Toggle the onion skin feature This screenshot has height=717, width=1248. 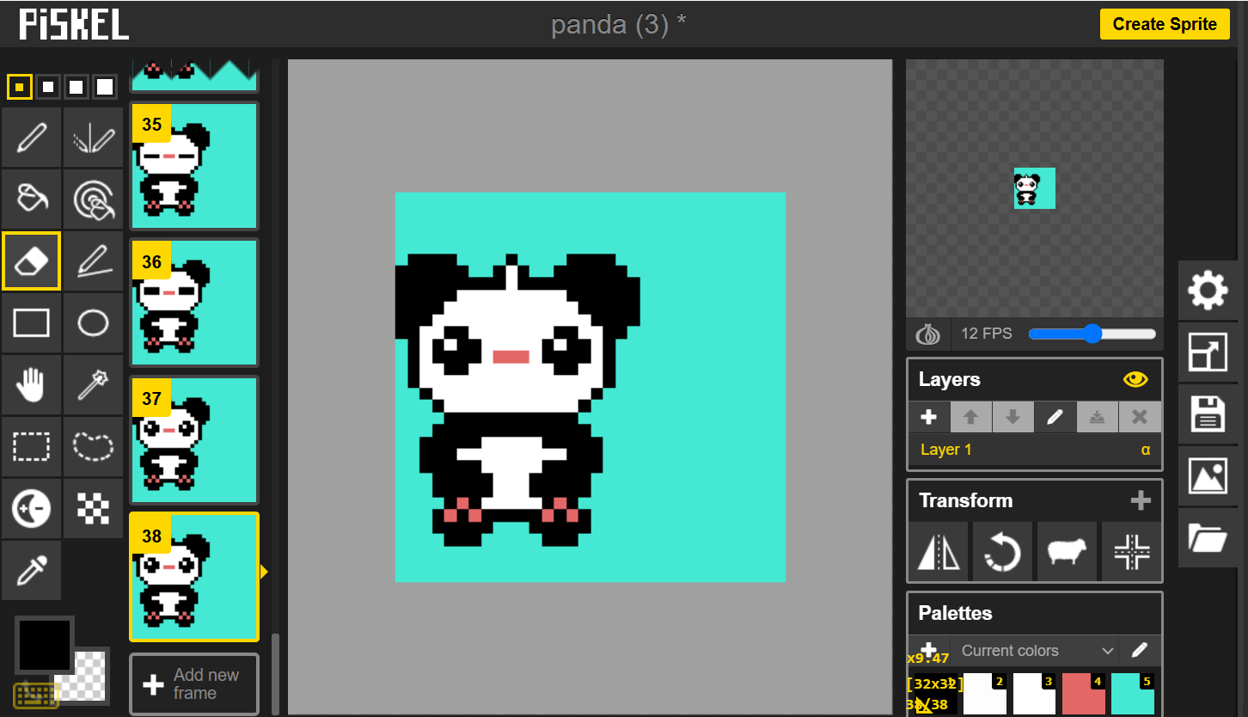(928, 334)
